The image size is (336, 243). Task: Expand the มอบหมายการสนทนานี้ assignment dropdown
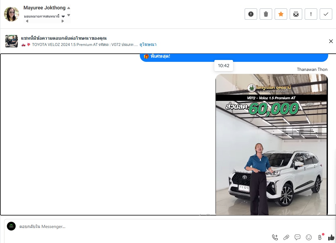(44, 16)
